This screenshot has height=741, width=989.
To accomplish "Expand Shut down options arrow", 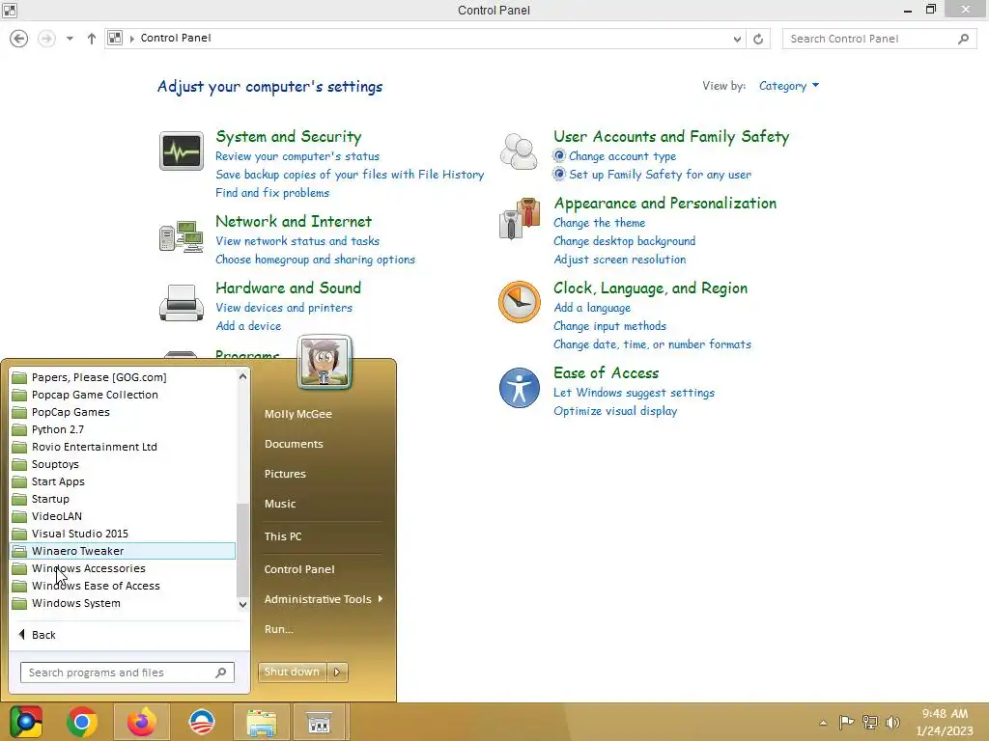I will pyautogui.click(x=337, y=672).
